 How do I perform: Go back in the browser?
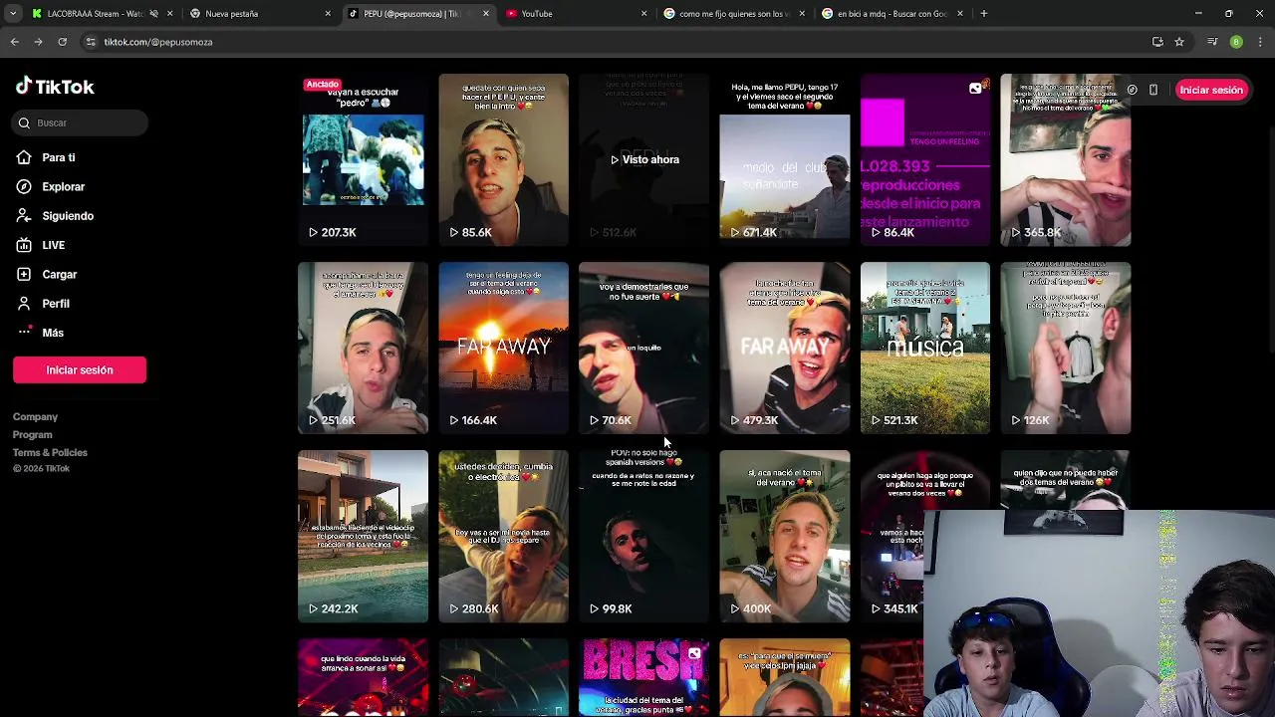[x=14, y=42]
